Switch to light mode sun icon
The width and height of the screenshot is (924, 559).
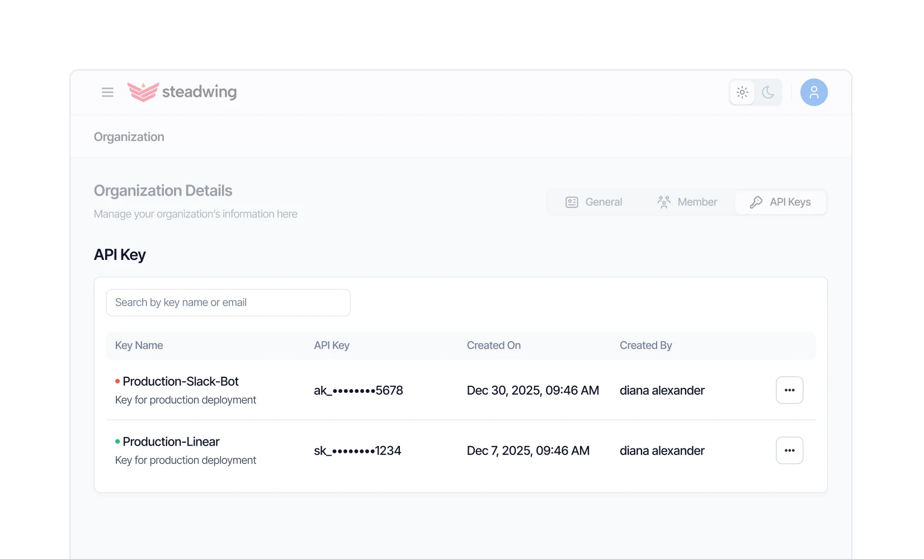click(x=742, y=92)
